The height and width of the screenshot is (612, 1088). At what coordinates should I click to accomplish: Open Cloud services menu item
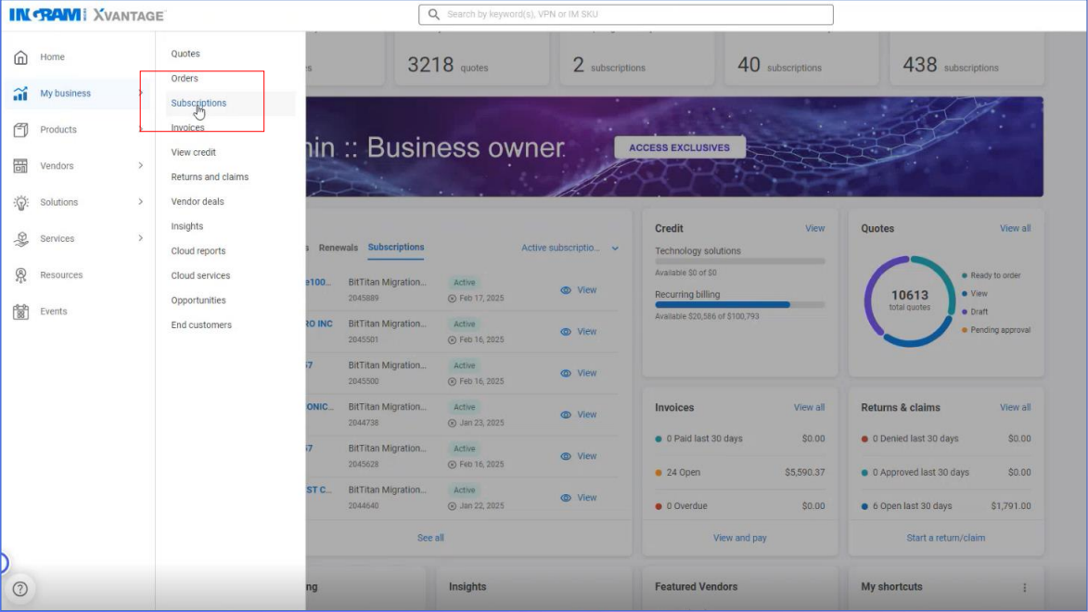point(200,275)
